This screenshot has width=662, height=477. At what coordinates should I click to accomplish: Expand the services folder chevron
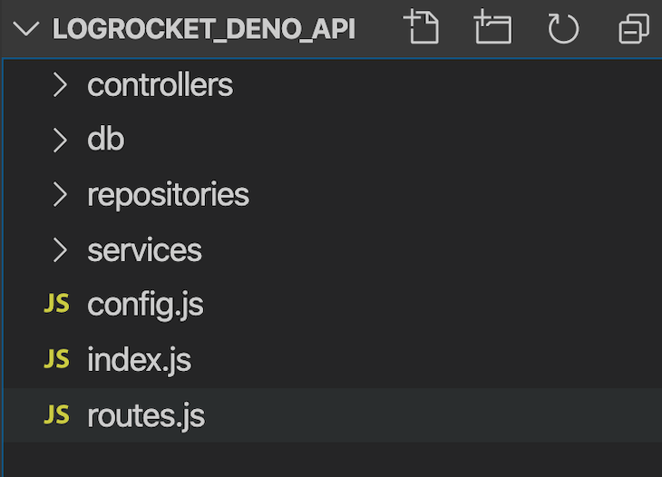60,250
